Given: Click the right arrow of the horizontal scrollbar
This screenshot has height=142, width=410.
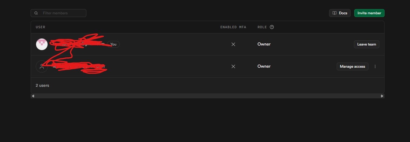Looking at the screenshot, I should click(382, 96).
